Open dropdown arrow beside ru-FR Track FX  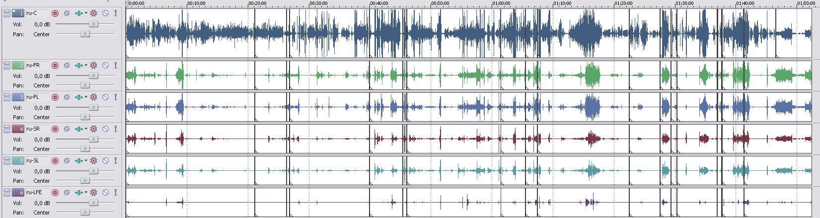pyautogui.click(x=85, y=65)
